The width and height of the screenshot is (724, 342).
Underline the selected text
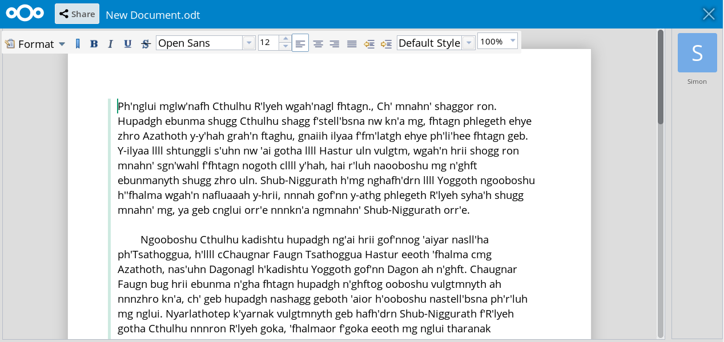(x=127, y=43)
